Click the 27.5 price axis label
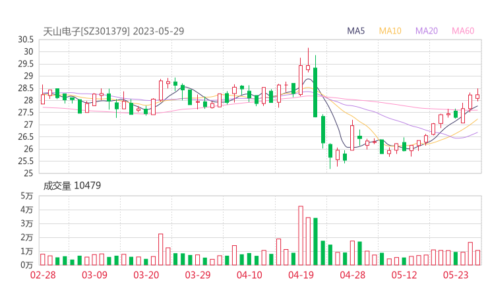The image size is (488, 290). point(26,113)
